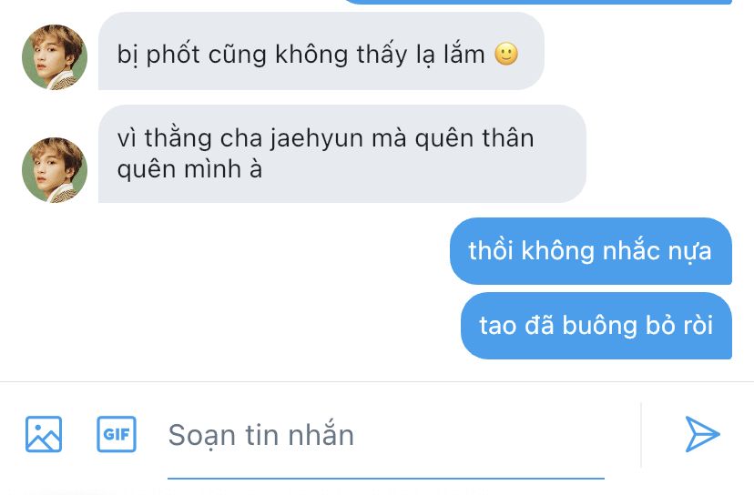This screenshot has width=754, height=495.
Task: Open profile from avatar beside 'jaehyun' message
Action: tap(55, 170)
